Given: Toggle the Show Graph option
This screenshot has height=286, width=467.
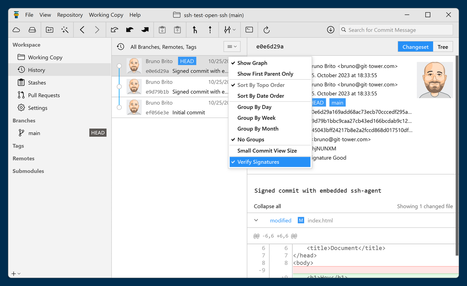Looking at the screenshot, I should click(x=252, y=63).
